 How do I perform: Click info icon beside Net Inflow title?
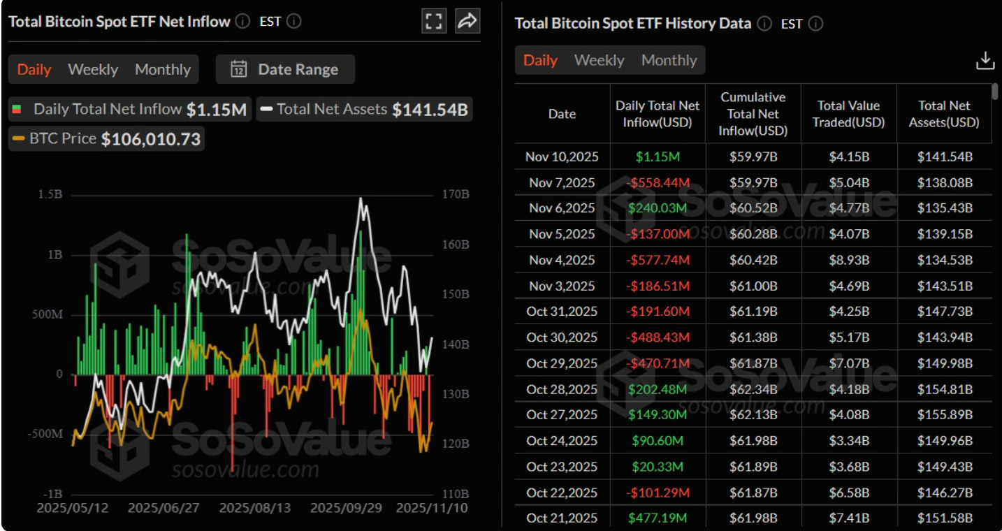click(242, 22)
